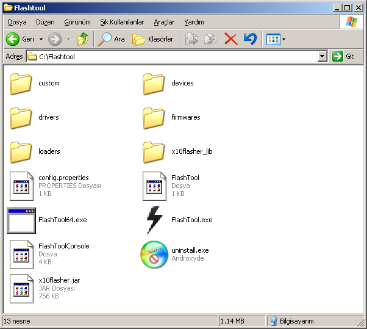Click the Git go button
Viewport: 367px width, 329px height.
coord(343,56)
